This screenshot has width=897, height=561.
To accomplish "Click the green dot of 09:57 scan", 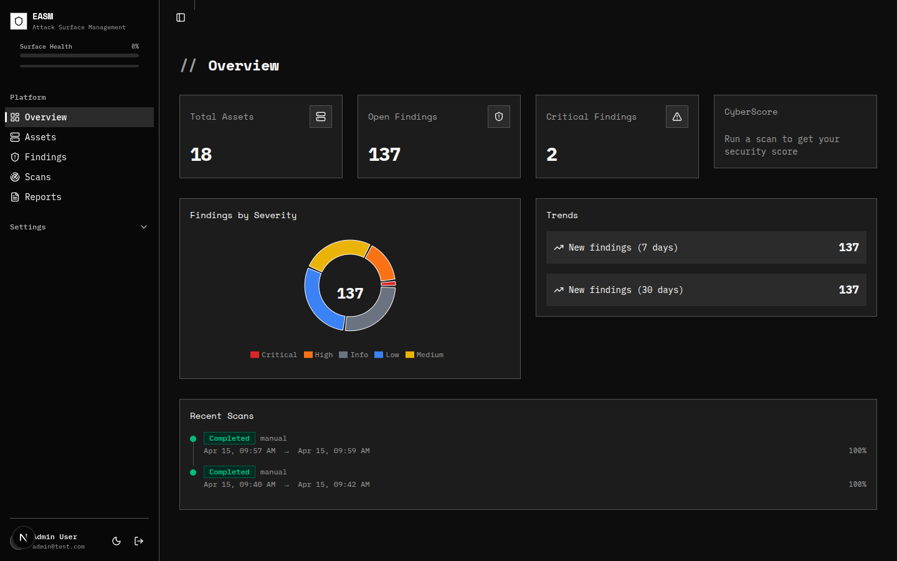I will click(193, 439).
